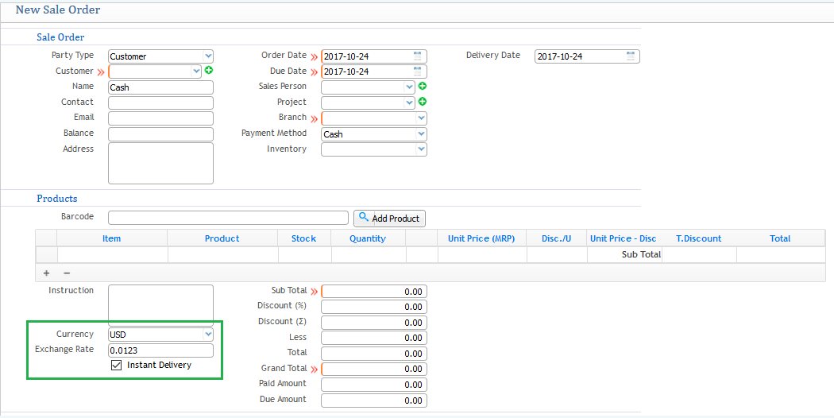This screenshot has height=418, width=834.
Task: Expand the Project dropdown
Action: [409, 103]
